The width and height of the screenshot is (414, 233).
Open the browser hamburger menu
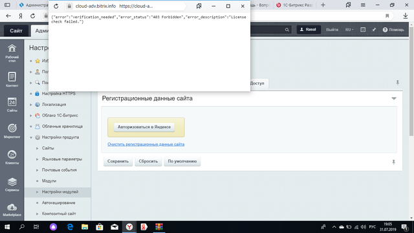(x=363, y=5)
